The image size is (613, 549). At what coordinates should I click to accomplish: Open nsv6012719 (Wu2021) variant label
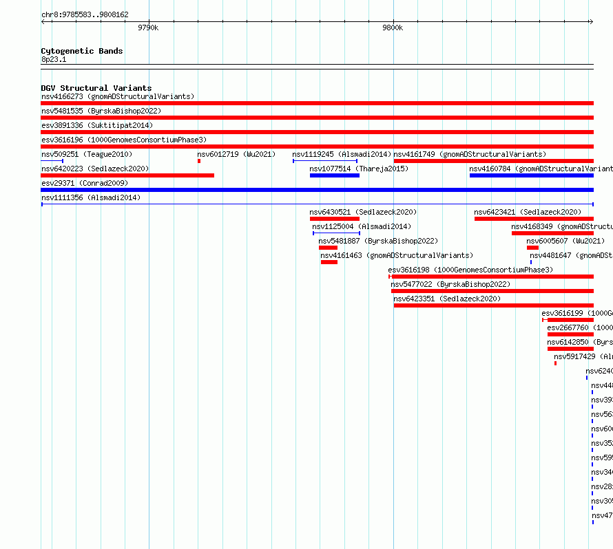(x=236, y=154)
